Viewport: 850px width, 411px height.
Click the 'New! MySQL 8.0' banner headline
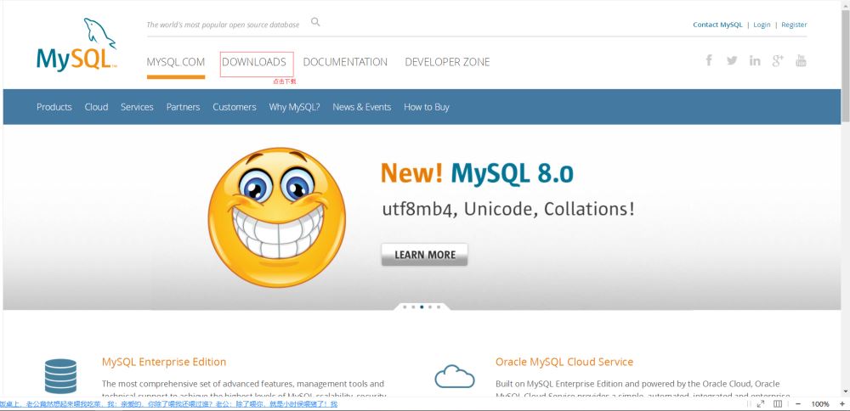point(477,173)
